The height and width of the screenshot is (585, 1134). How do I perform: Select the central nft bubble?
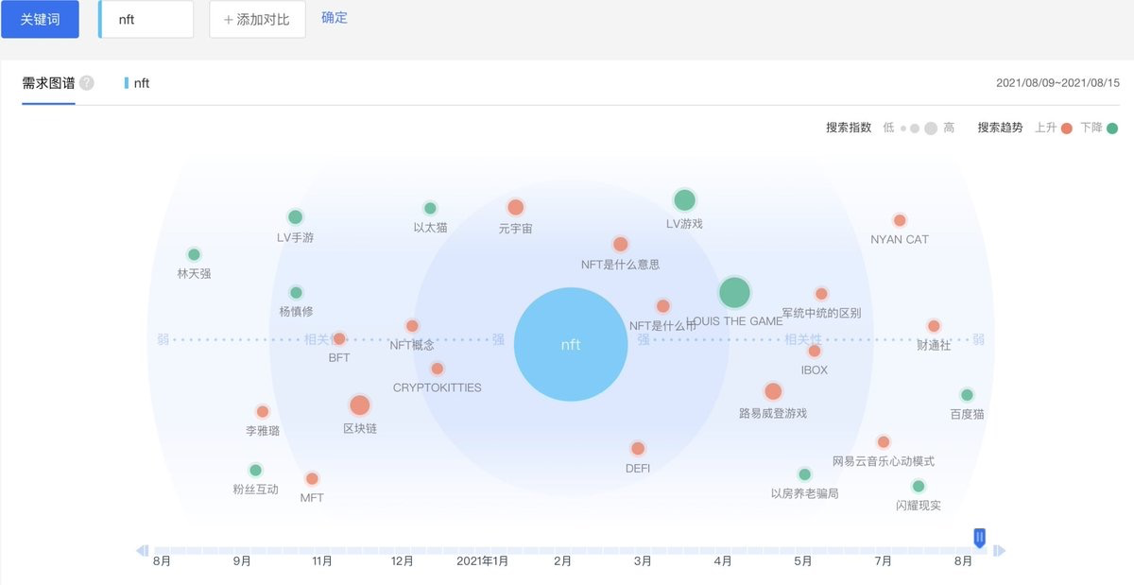570,344
